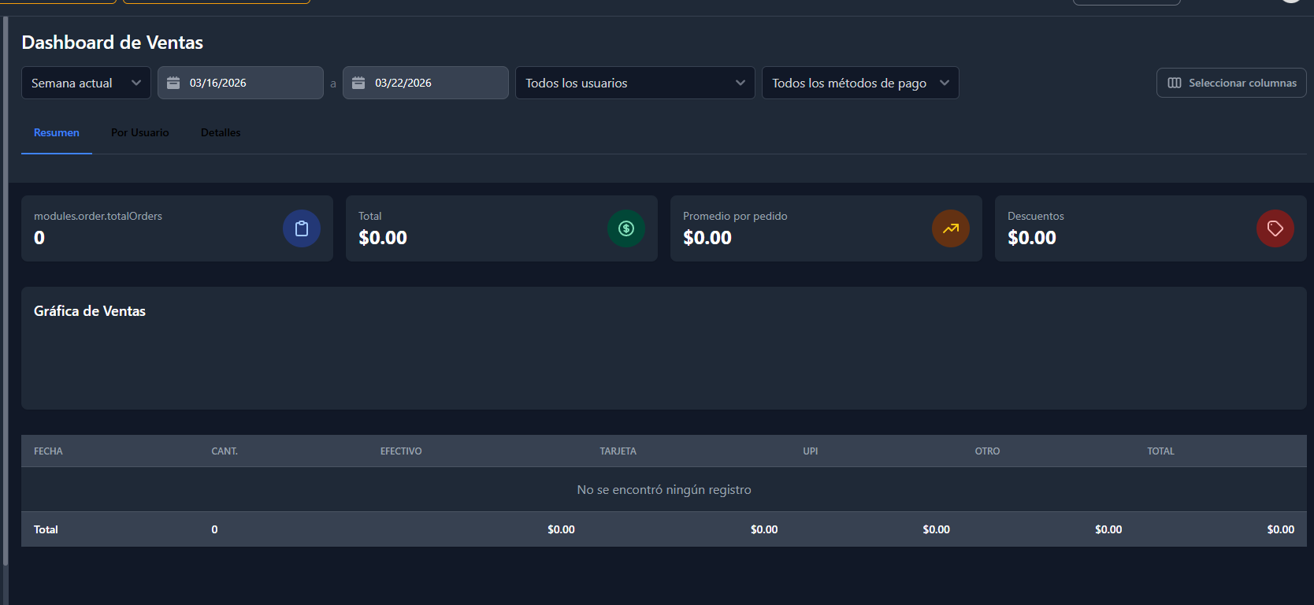Click the start date field 03/16/2026

click(252, 83)
